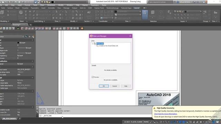Toggle lineweight display in status bar
Image resolution: width=221 pixels, height=124 pixels.
click(180, 122)
